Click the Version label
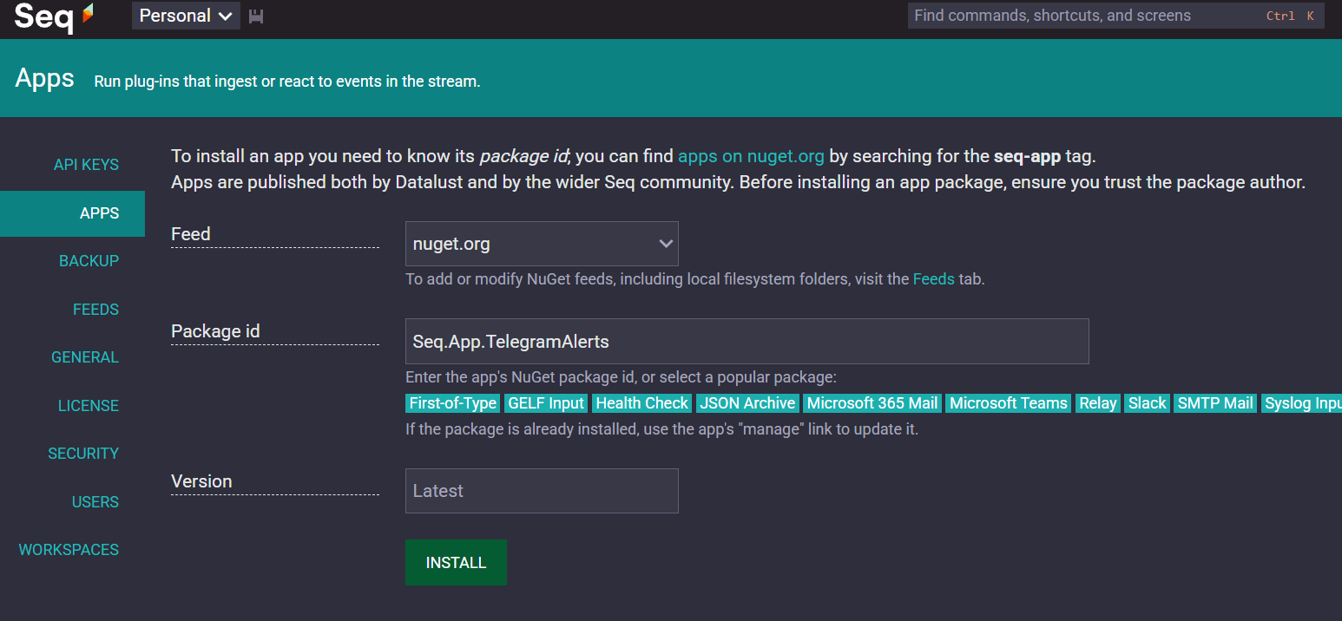This screenshot has height=621, width=1342. 201,481
